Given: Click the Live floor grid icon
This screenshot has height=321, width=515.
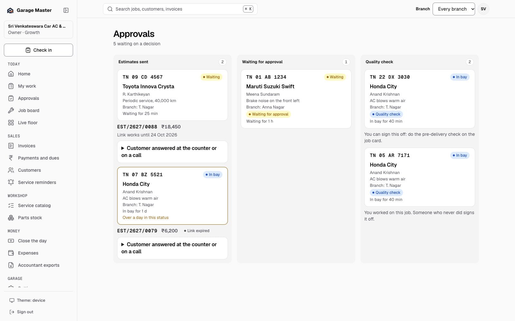Looking at the screenshot, I should click(11, 123).
